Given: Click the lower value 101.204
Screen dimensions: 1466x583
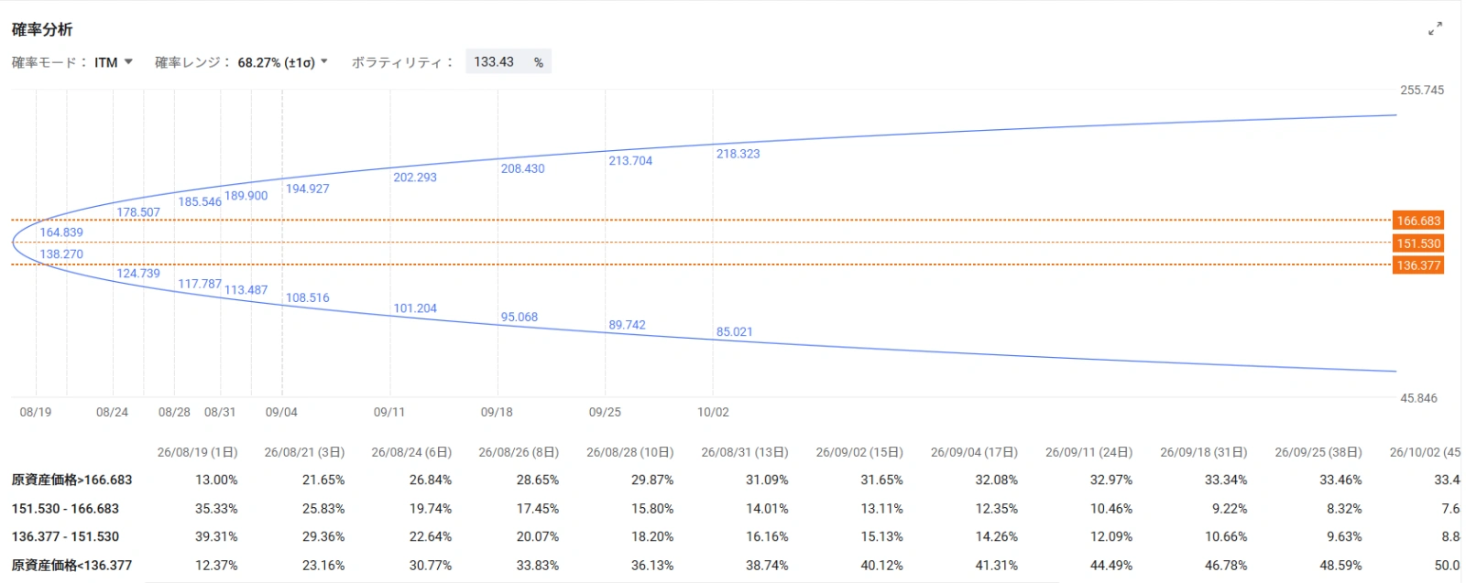Looking at the screenshot, I should 415,308.
